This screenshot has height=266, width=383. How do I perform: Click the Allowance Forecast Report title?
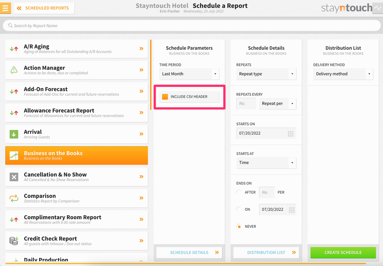pyautogui.click(x=59, y=111)
